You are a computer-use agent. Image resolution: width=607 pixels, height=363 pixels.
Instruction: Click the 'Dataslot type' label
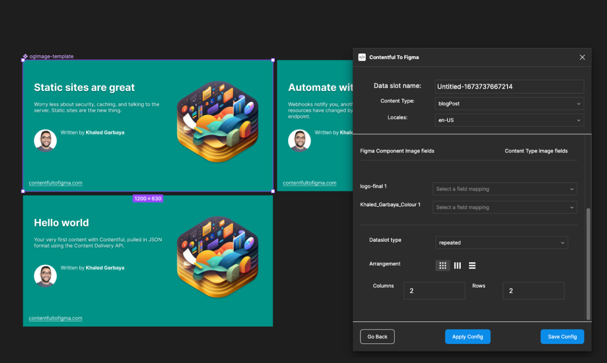point(385,240)
